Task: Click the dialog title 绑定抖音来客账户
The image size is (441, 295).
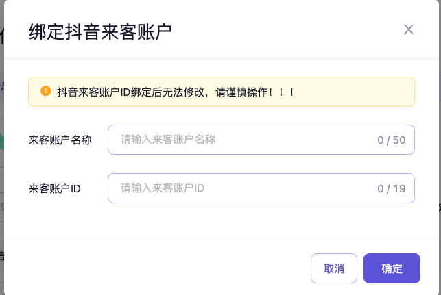Action: 100,31
